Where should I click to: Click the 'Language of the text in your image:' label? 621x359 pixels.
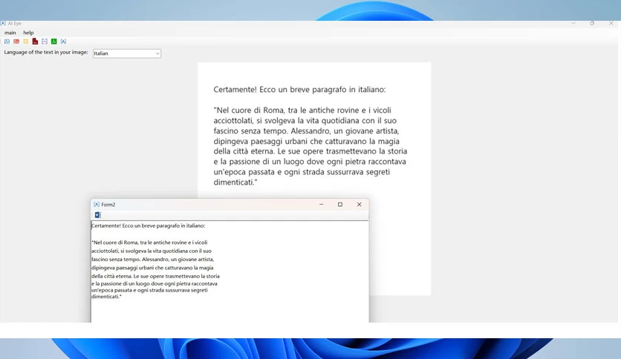pos(46,52)
